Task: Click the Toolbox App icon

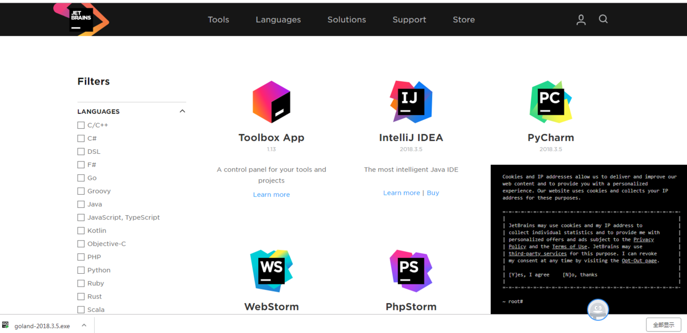Action: point(271,102)
